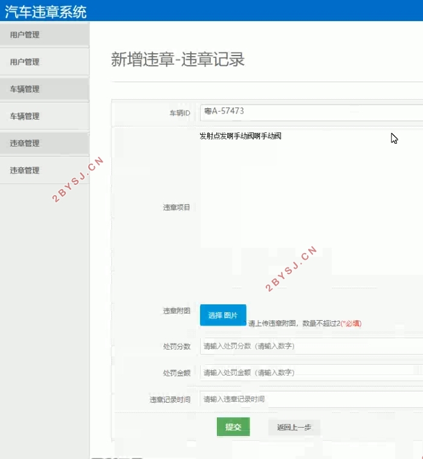The image size is (423, 459).
Task: Select the gray 违章管理 sidebar header
Action: (x=45, y=143)
